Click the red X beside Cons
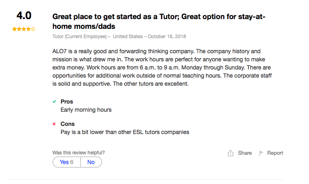 click(54, 124)
